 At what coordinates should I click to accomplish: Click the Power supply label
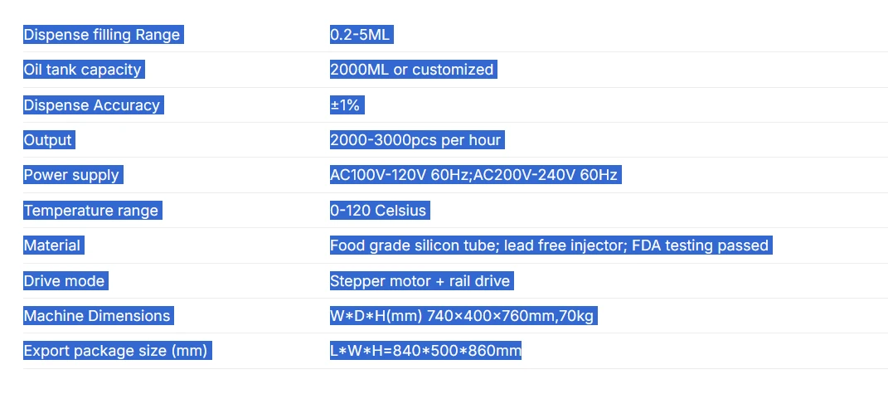(x=72, y=175)
